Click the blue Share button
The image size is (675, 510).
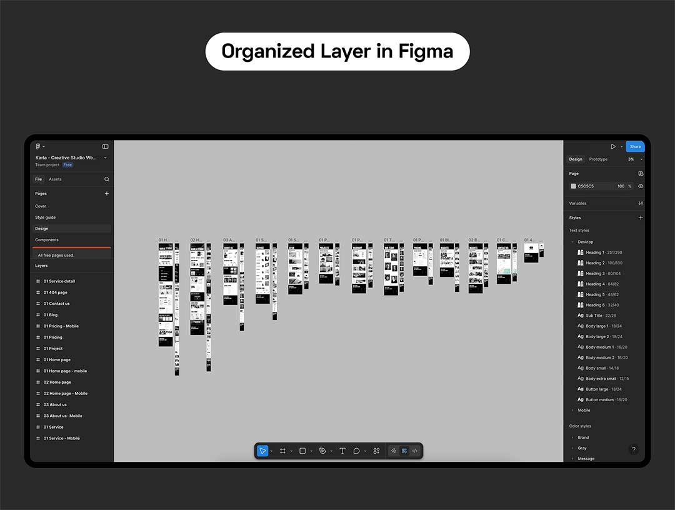pos(635,146)
